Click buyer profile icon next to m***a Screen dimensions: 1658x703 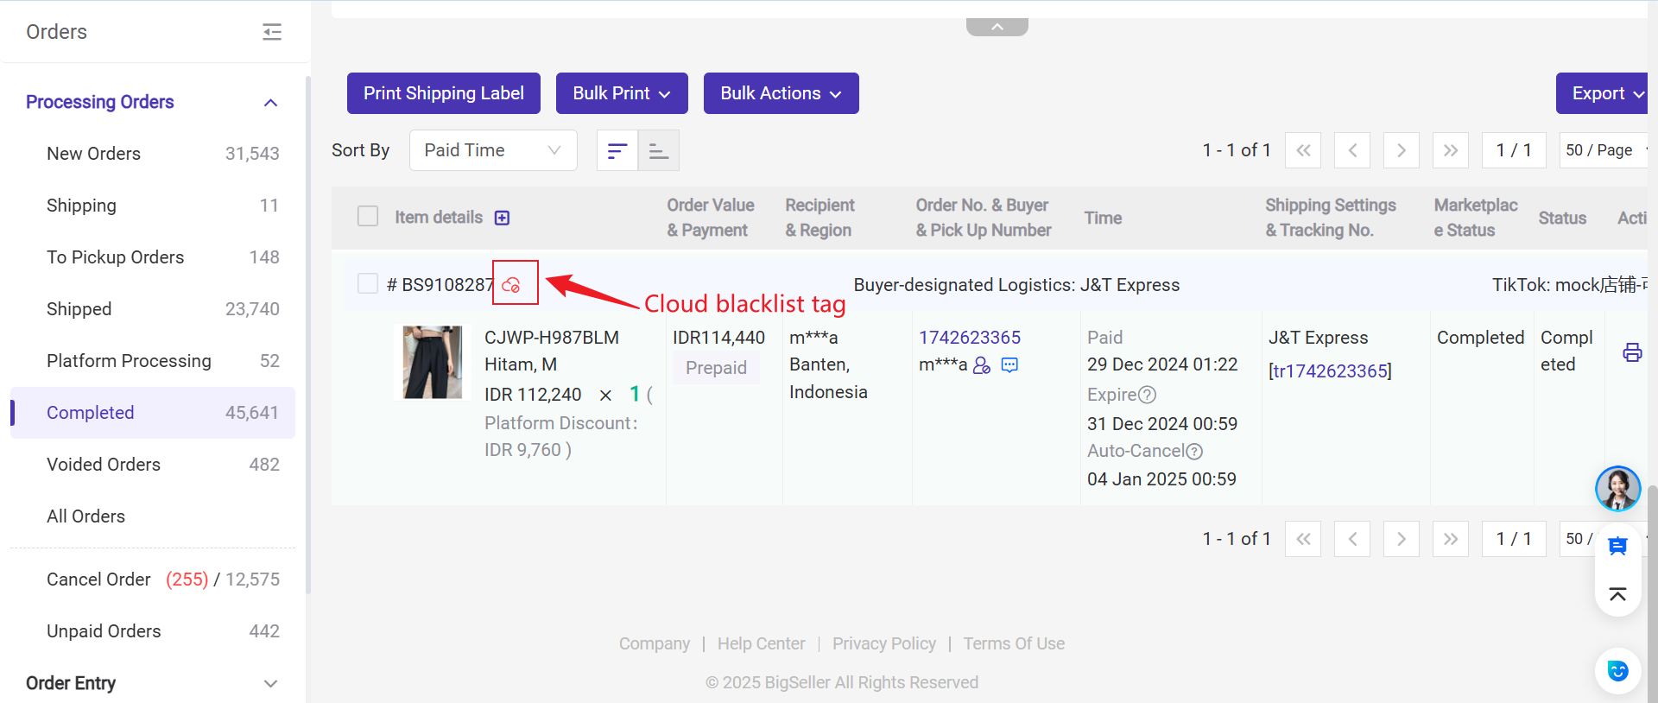[x=982, y=365]
